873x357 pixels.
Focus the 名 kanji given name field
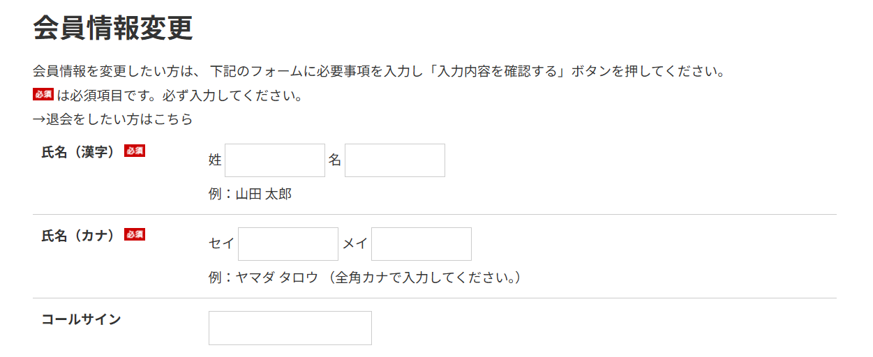click(x=395, y=160)
